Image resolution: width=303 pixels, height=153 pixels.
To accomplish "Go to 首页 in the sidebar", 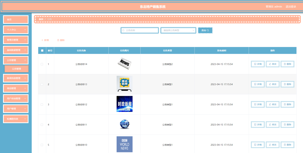I will [x=16, y=20].
